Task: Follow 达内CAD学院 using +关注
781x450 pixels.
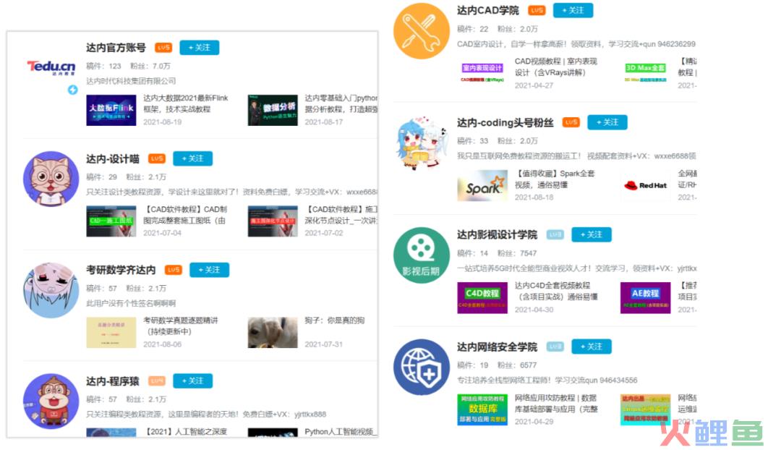Action: pyautogui.click(x=573, y=10)
